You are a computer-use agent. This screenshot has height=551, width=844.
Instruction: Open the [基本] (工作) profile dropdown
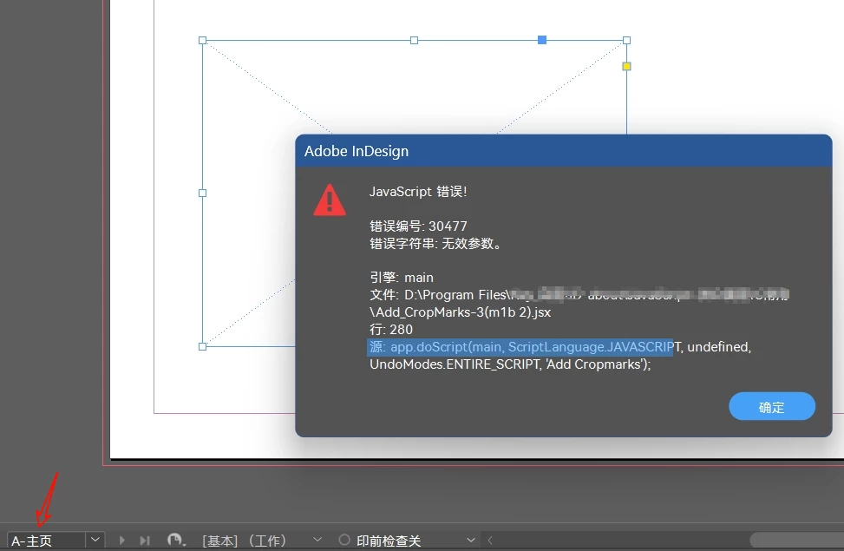point(317,540)
